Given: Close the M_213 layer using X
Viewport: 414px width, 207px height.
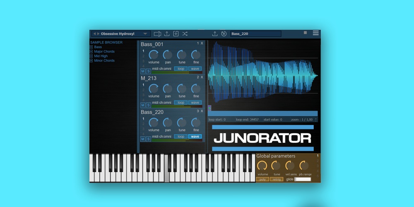Looking at the screenshot, I should click(202, 77).
